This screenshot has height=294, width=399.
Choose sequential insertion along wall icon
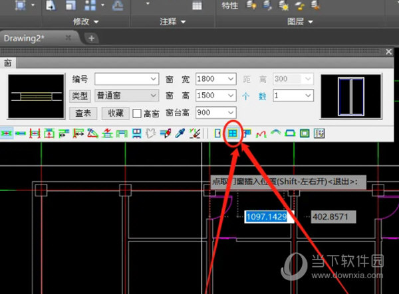pos(21,133)
